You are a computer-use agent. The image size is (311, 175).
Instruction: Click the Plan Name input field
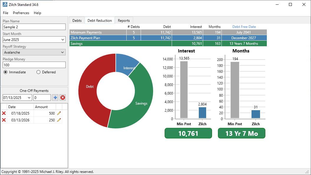[x=34, y=27]
